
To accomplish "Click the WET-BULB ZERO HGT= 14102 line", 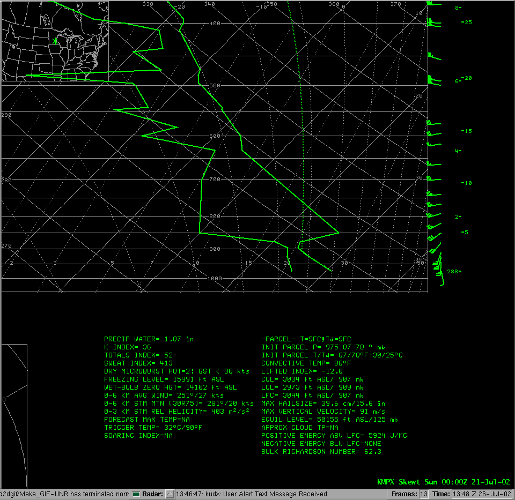I will point(170,387).
